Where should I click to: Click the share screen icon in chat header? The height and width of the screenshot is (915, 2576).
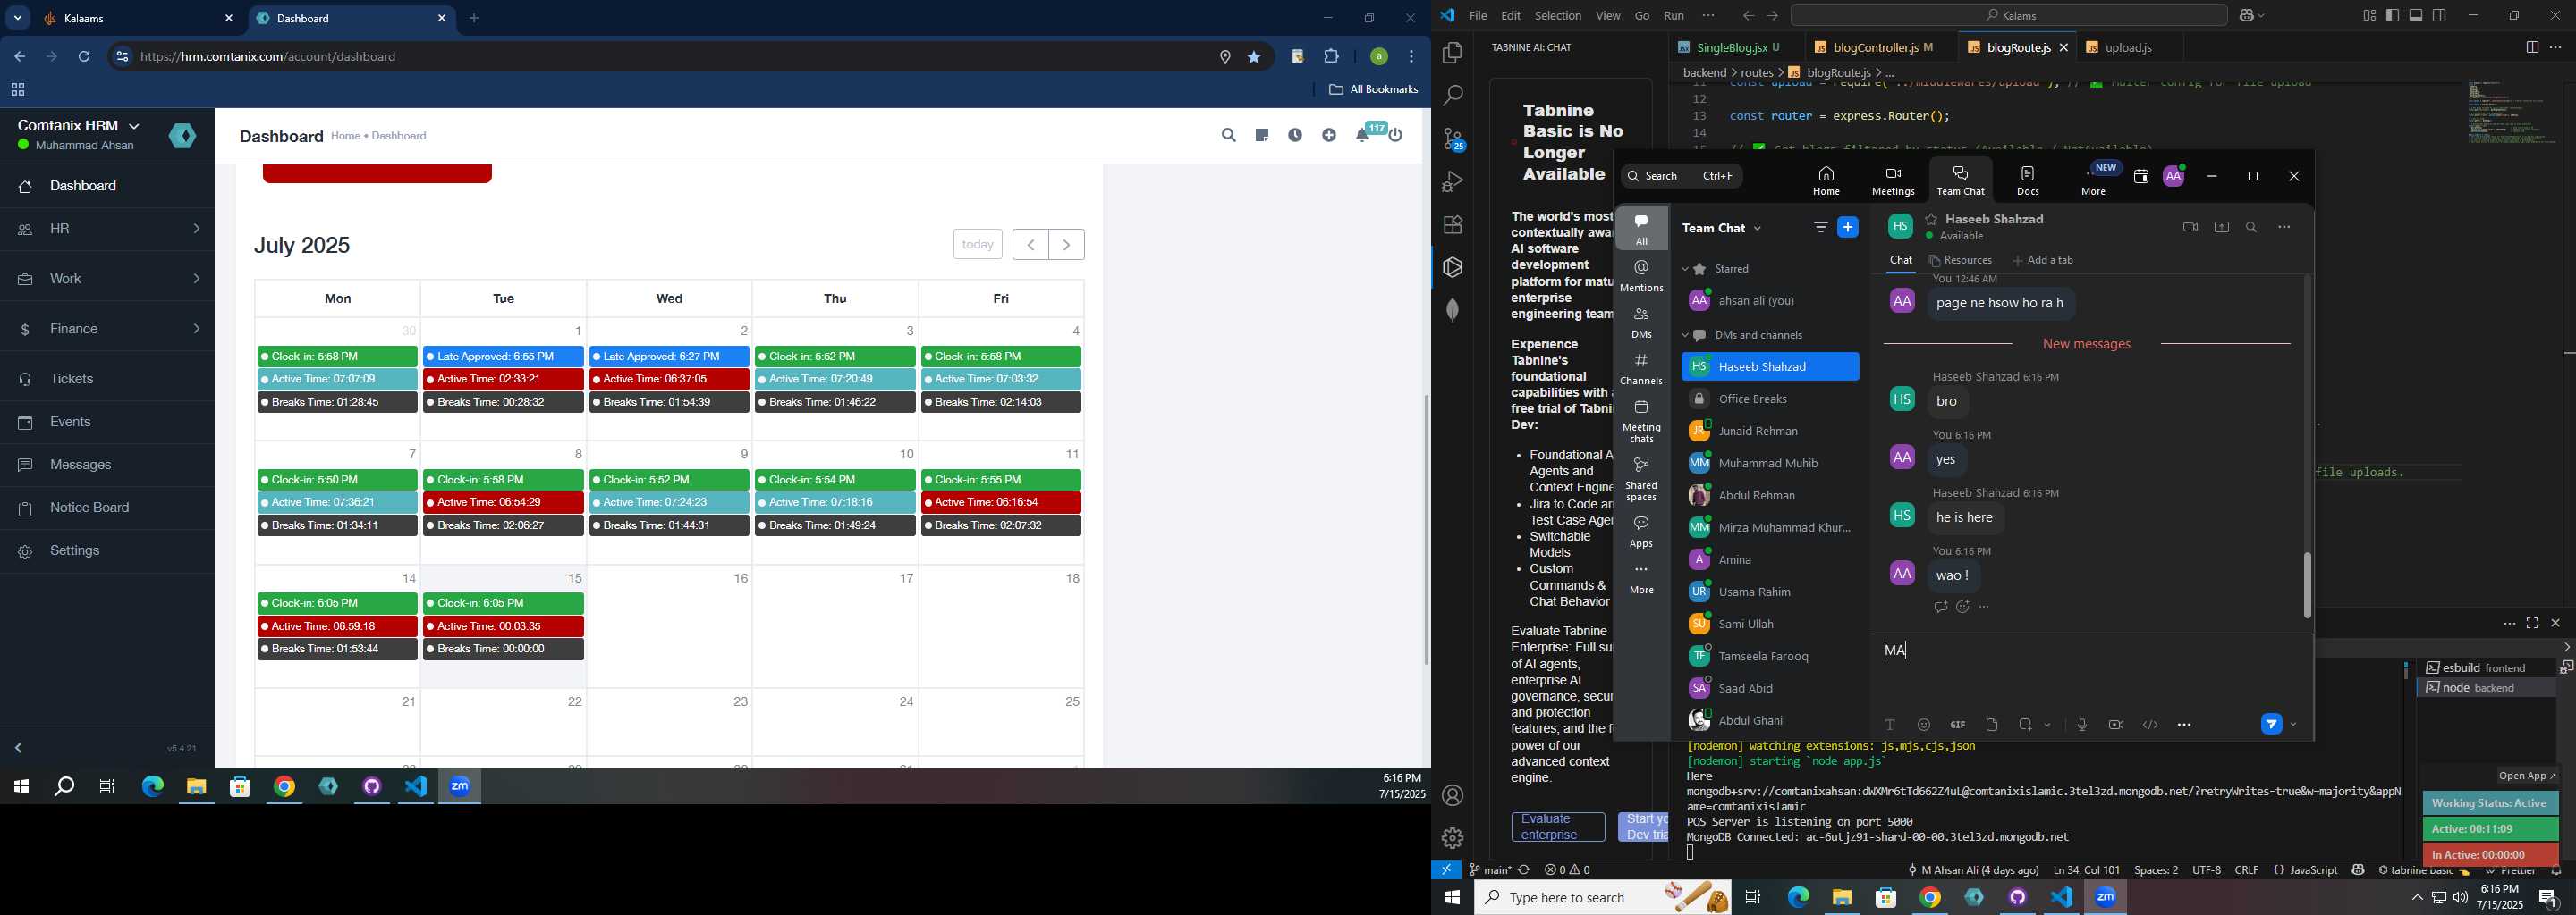coord(2221,228)
